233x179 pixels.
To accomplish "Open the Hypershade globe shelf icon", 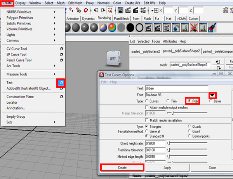I will pyautogui.click(x=176, y=28).
